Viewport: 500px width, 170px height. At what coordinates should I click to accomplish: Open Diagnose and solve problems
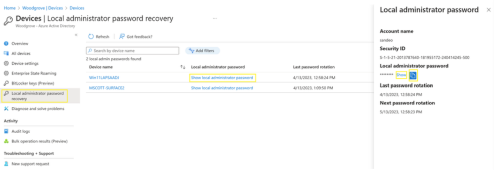tap(38, 109)
